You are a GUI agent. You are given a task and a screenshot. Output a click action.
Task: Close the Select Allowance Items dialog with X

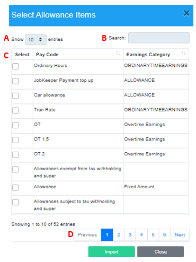tap(186, 13)
